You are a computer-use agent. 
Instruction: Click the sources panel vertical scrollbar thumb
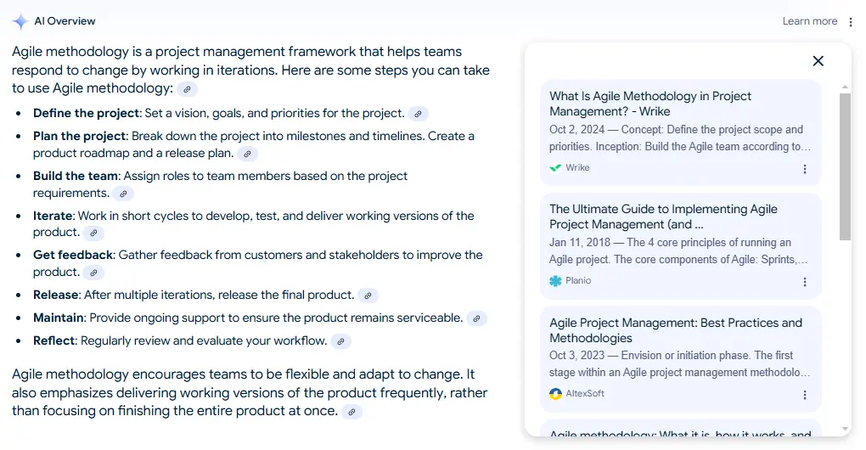point(845,166)
